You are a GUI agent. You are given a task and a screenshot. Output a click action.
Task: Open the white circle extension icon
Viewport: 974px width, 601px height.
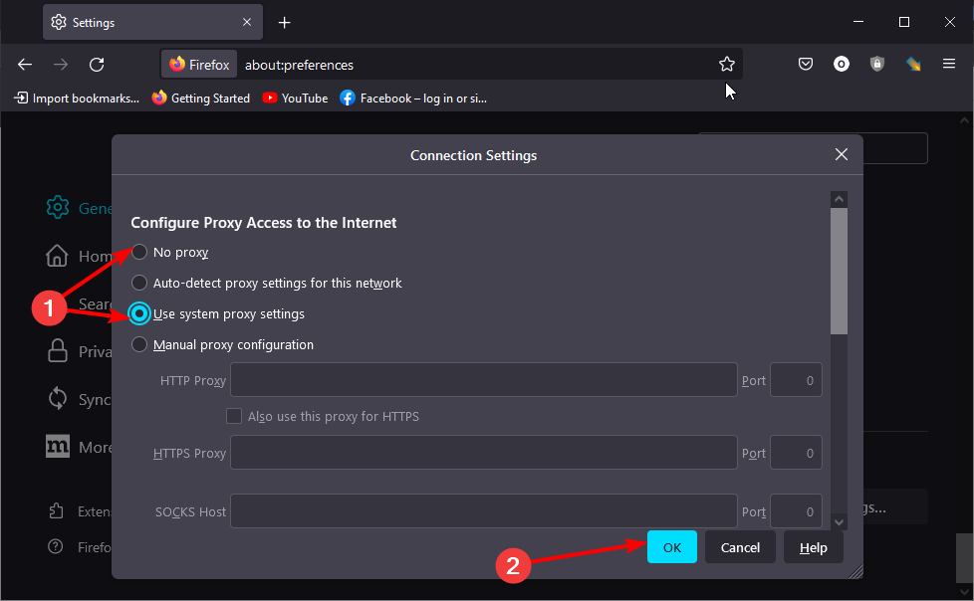pos(842,64)
